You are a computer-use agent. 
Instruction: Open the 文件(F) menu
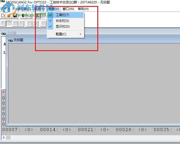[x=5, y=9]
